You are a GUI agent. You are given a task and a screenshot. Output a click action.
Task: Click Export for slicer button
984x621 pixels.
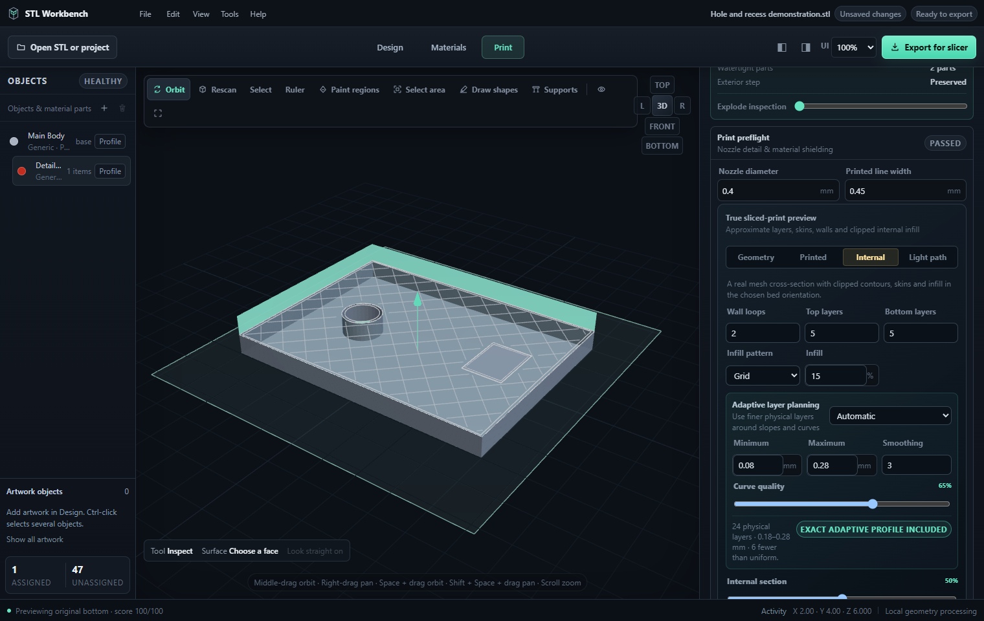(929, 47)
